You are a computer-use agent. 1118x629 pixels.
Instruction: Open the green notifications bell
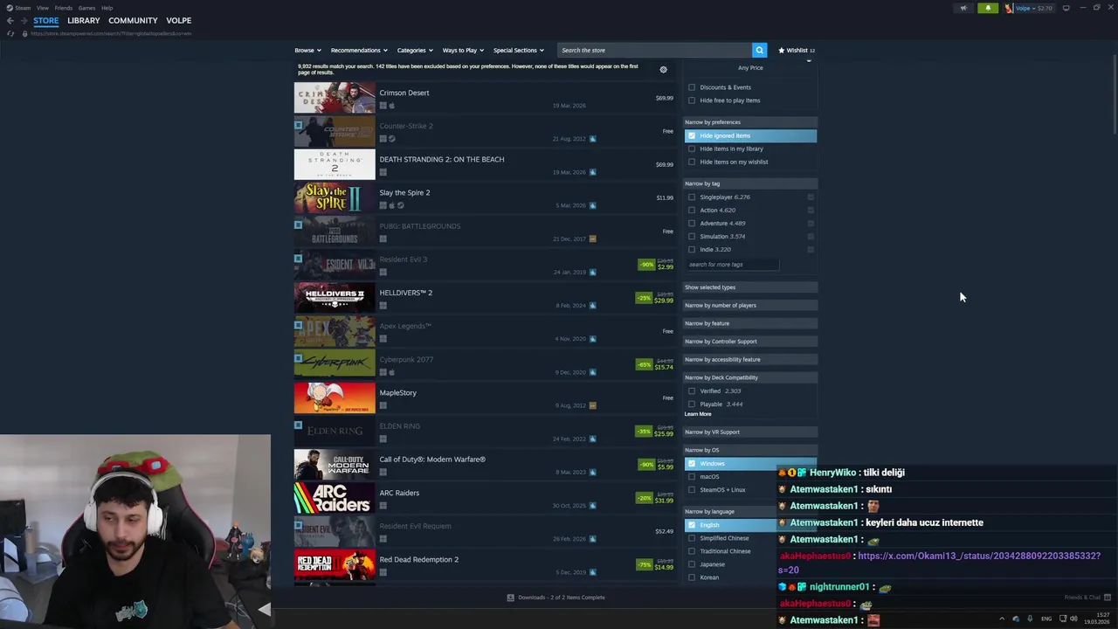(x=988, y=8)
